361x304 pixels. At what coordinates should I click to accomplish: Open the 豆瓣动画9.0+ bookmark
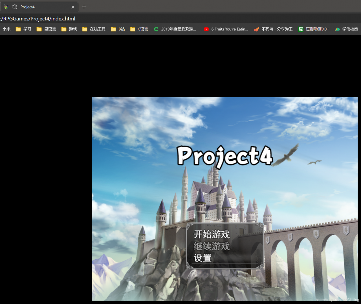pos(314,29)
